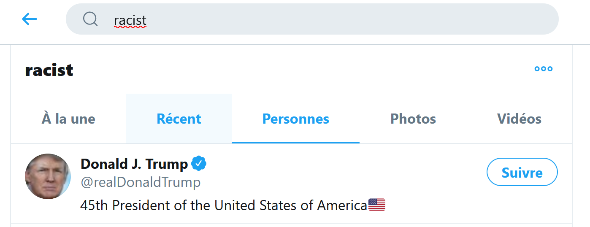Switch to the Récent tab
The image size is (590, 227).
point(179,119)
